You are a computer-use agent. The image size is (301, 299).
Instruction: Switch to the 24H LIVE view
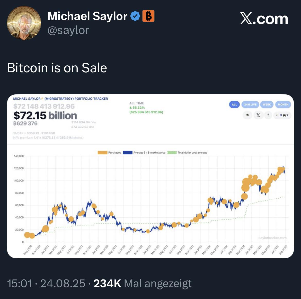click(250, 104)
